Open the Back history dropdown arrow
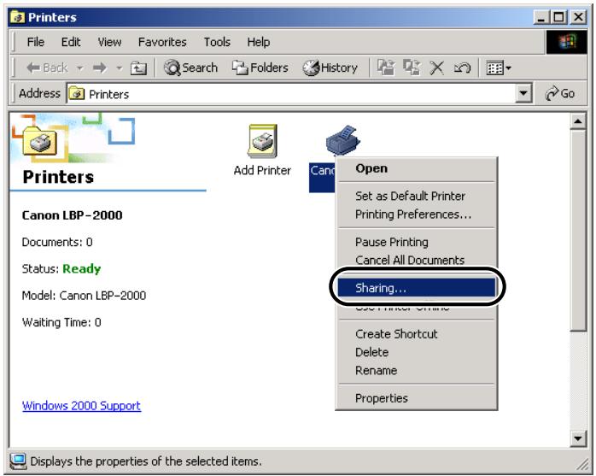The image size is (596, 476). click(79, 68)
